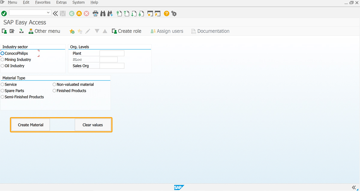Restore the window using the title bar button

click(351, 2)
